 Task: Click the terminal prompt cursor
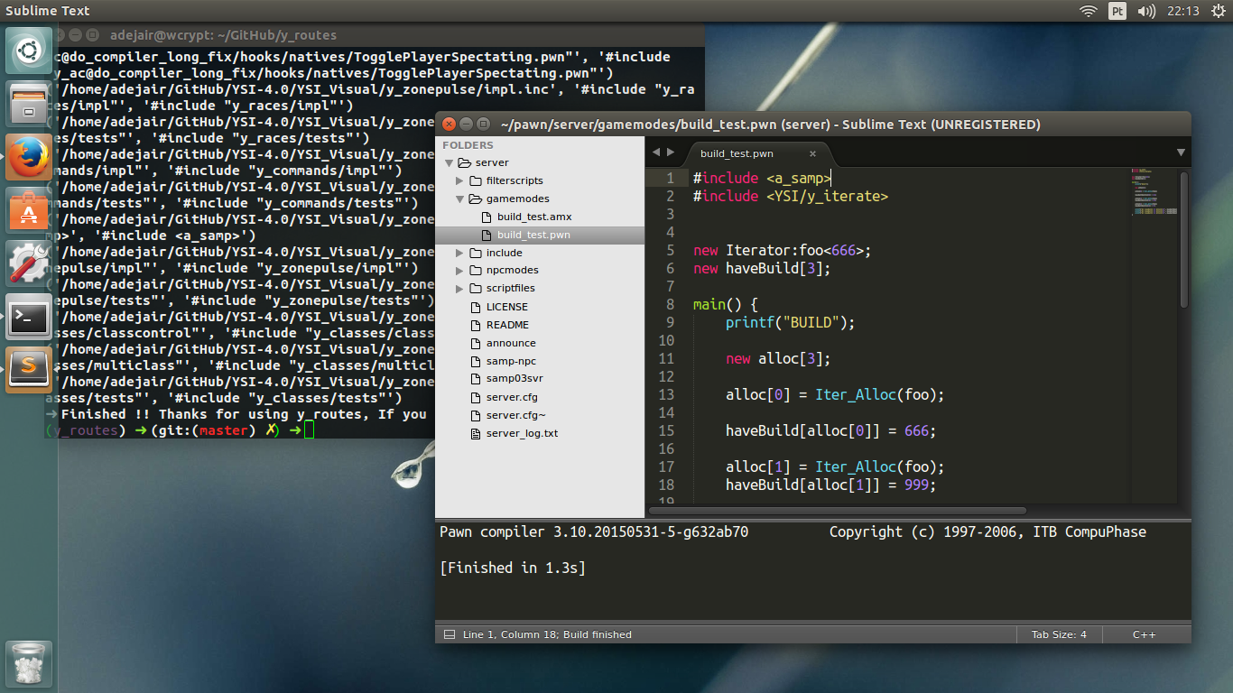tap(310, 430)
